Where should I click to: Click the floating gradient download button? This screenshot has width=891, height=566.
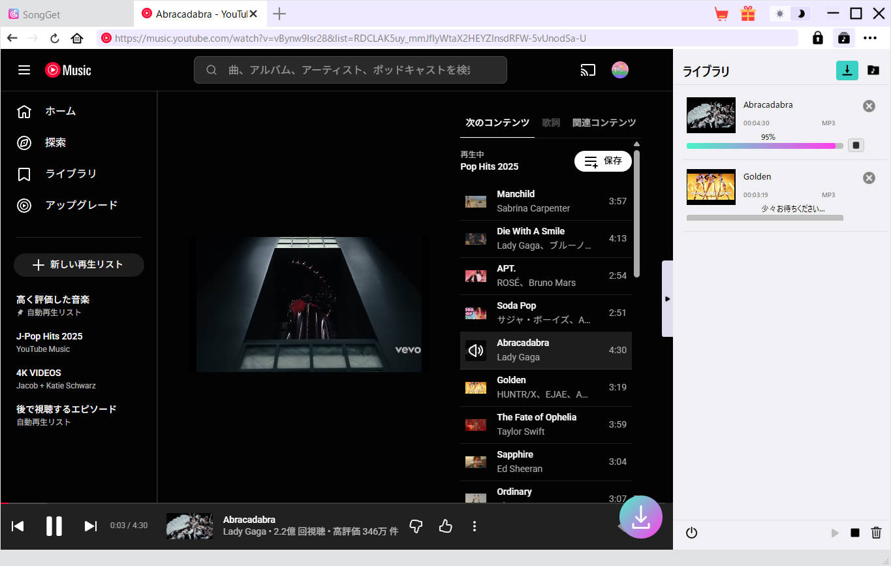coord(640,516)
